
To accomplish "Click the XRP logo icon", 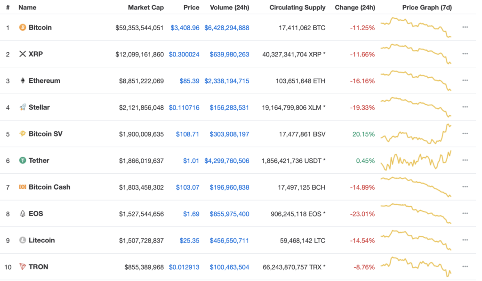I will click(x=23, y=54).
